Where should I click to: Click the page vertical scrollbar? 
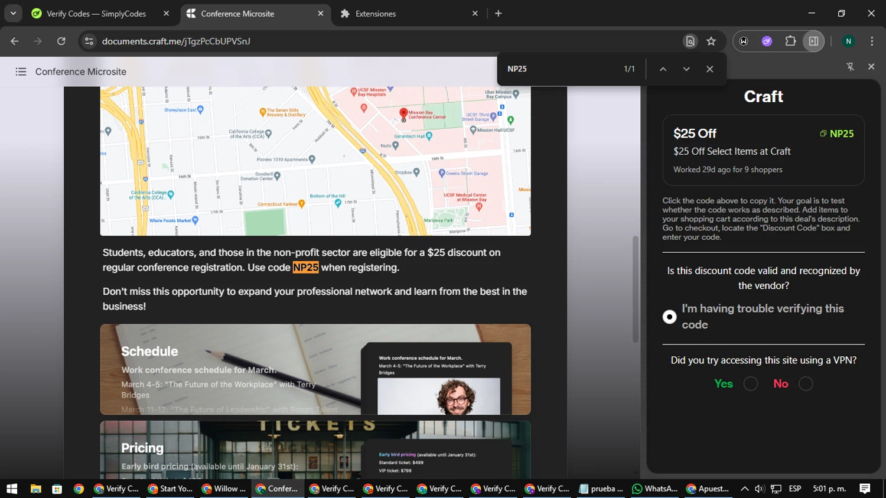tap(636, 289)
